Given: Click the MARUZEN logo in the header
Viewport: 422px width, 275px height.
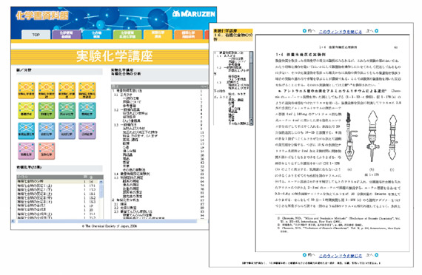Looking at the screenshot, I should (194, 14).
